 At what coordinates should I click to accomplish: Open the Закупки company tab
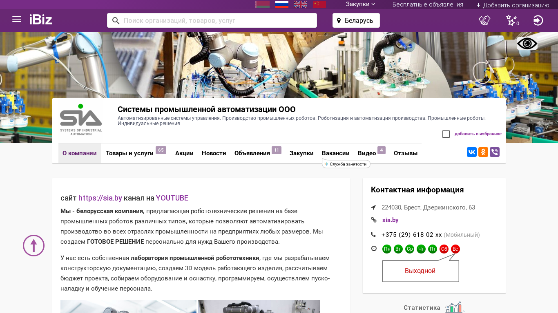coord(301,153)
